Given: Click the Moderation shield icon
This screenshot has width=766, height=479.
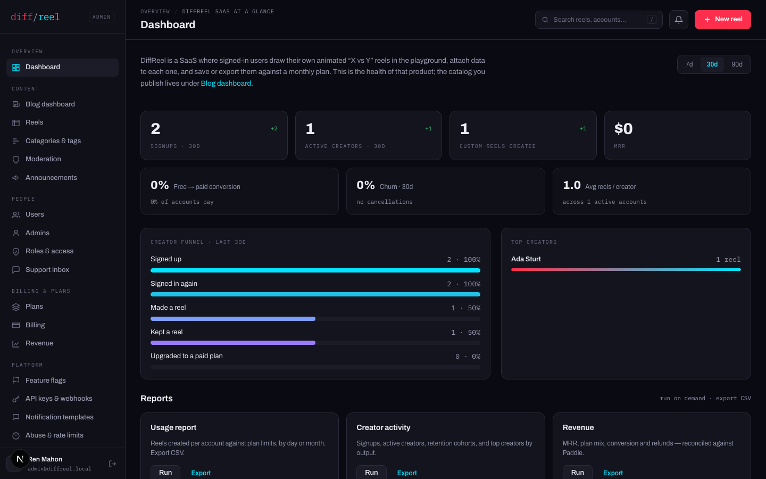Looking at the screenshot, I should (x=16, y=159).
